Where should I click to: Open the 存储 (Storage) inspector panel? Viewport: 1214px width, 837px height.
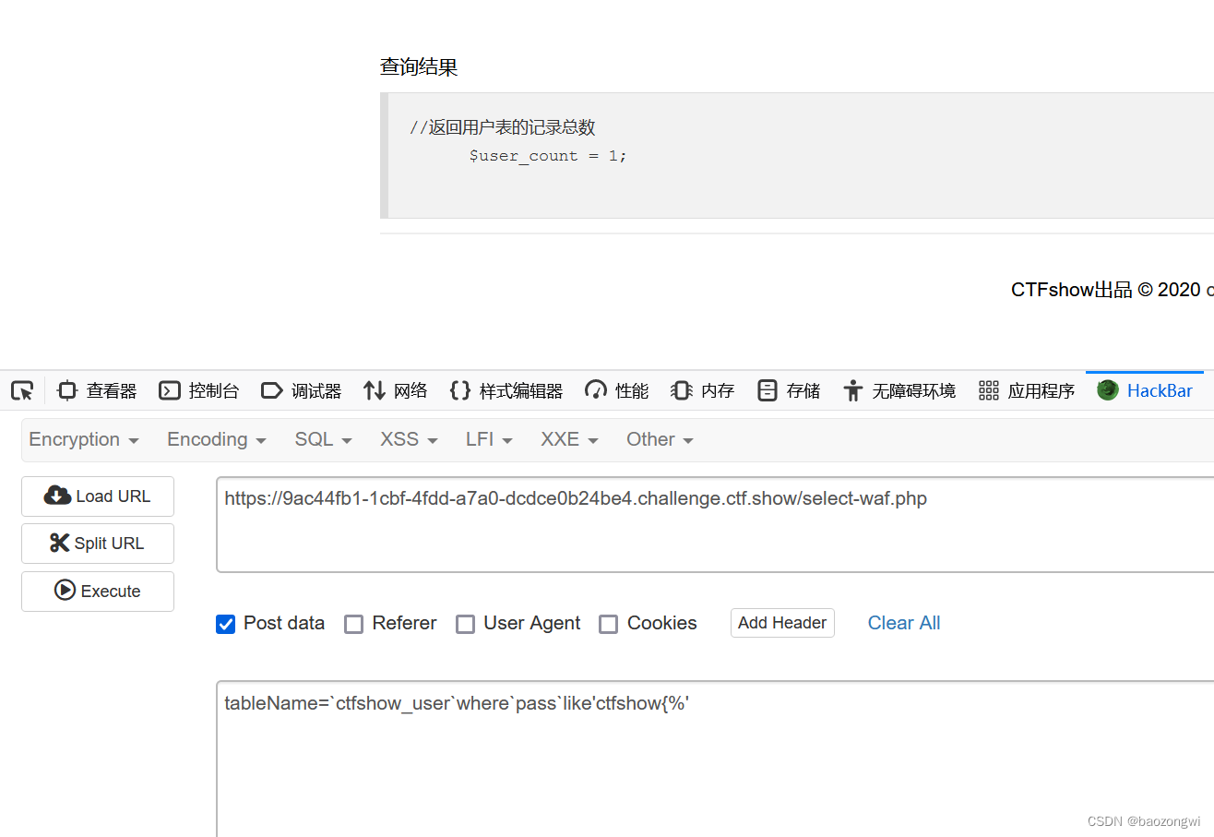click(789, 390)
